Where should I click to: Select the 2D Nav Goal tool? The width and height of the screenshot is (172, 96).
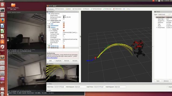click(x=107, y=9)
